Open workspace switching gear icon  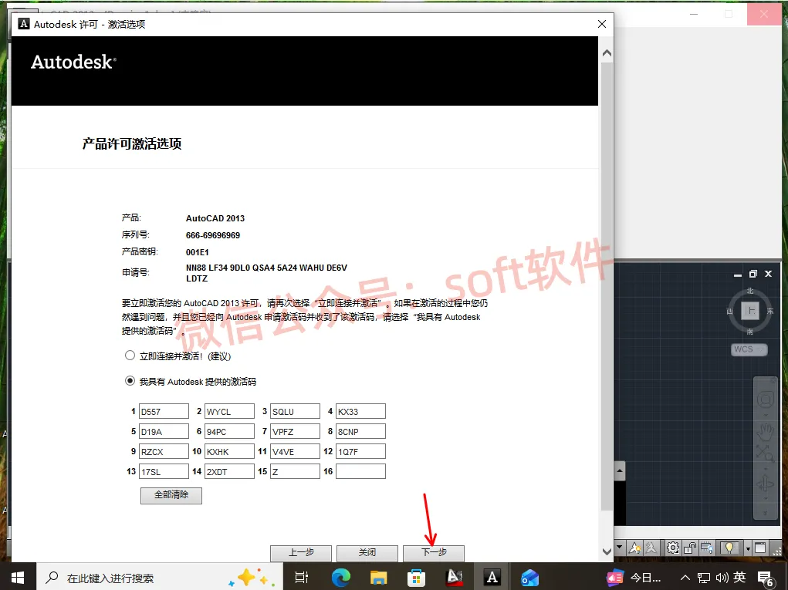coord(673,548)
